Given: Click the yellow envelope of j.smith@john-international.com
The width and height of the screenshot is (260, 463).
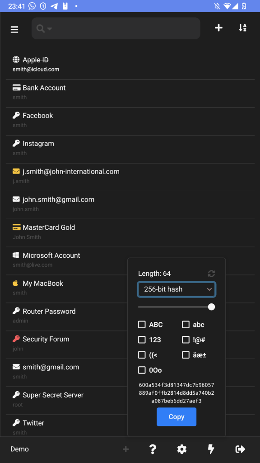Looking at the screenshot, I should (16, 171).
